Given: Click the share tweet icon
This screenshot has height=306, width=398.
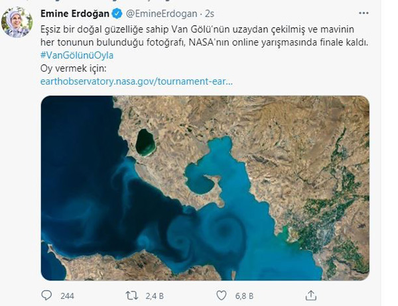Looking at the screenshot, I should pyautogui.click(x=311, y=295).
